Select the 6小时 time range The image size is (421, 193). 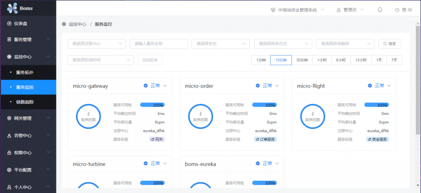pyautogui.click(x=341, y=60)
